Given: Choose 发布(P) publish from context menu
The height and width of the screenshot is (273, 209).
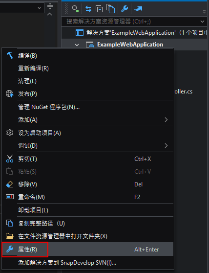Looking at the screenshot, I should (87, 94).
